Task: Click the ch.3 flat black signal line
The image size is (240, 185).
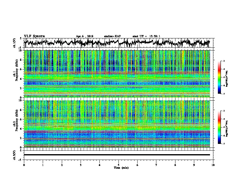Action: (117, 155)
